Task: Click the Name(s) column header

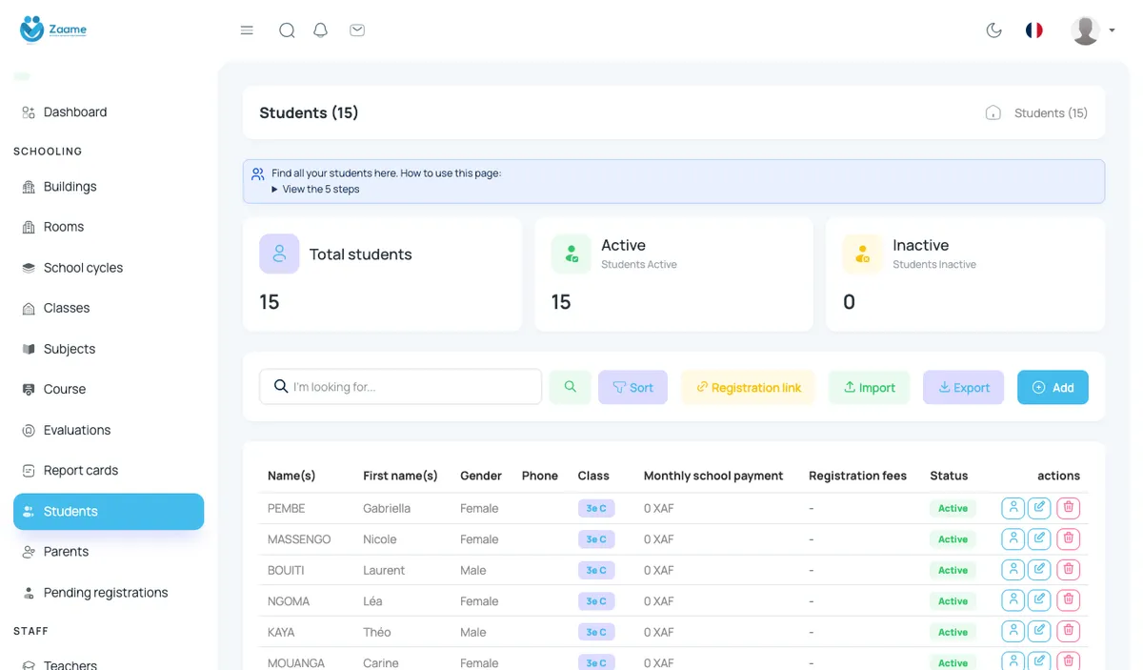Action: pos(291,476)
